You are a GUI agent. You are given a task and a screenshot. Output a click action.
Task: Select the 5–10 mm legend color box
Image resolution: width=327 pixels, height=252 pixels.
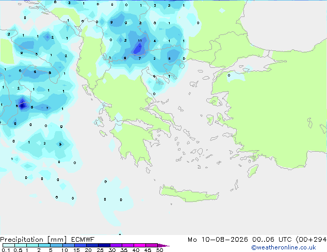point(56,245)
